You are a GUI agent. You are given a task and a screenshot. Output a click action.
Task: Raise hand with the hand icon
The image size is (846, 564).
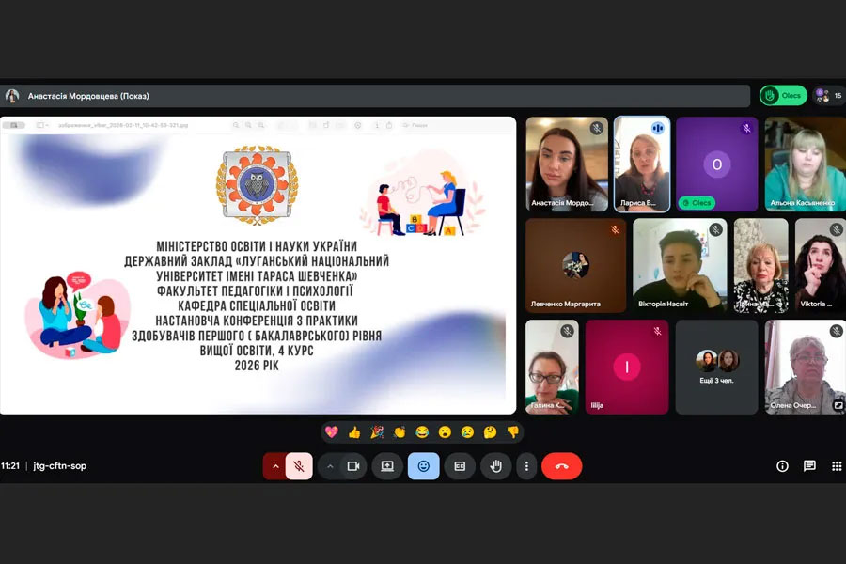point(495,466)
